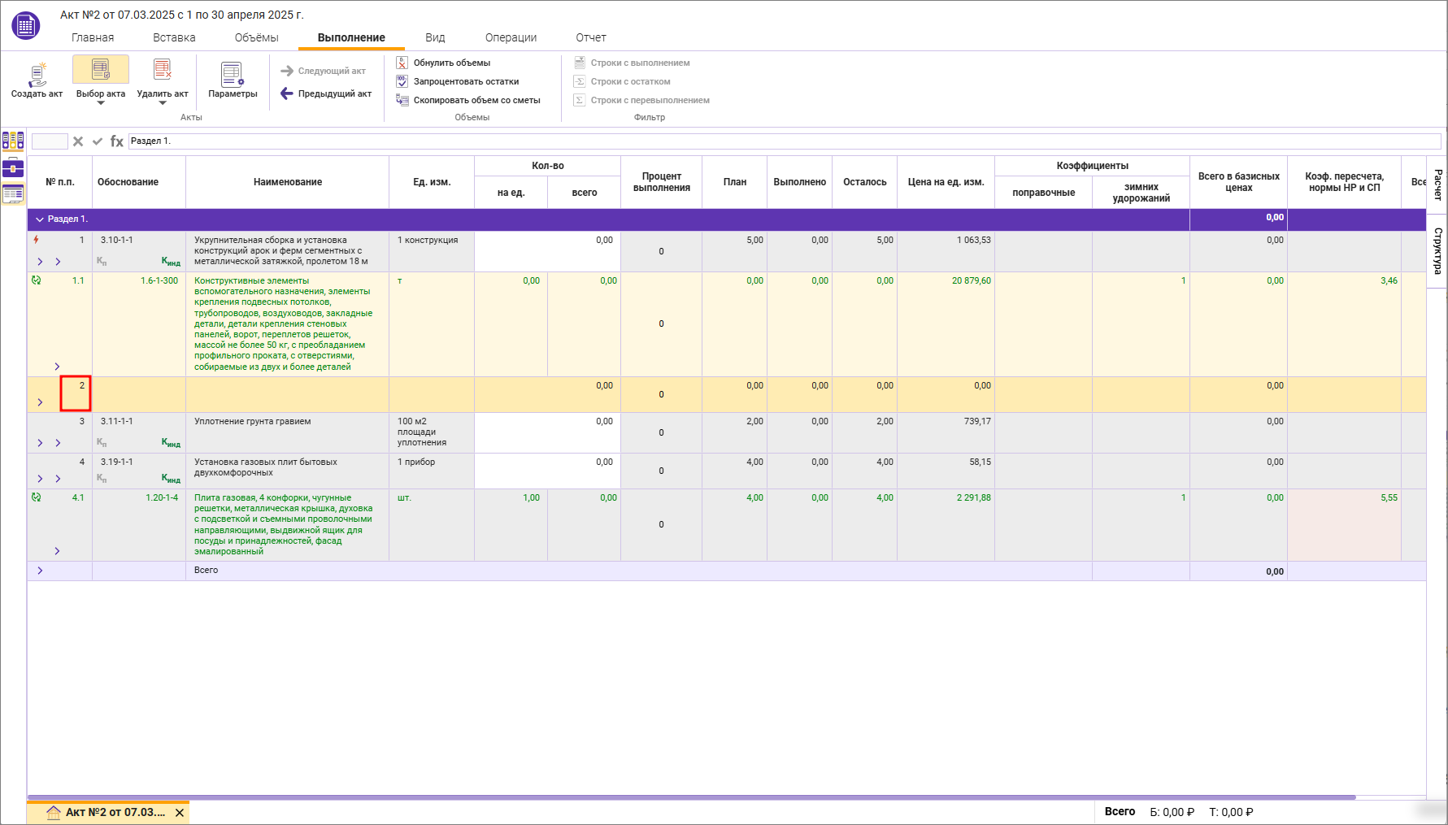Screen dimensions: 1448x825
Task: Toggle the Строки с остатком filter
Action: click(630, 81)
